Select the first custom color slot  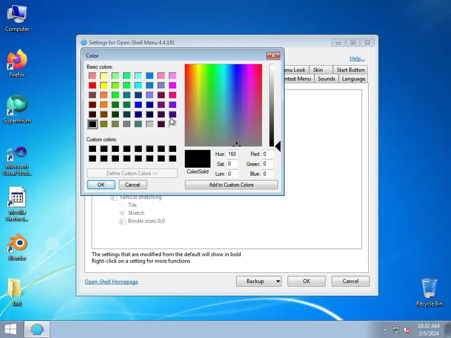tap(92, 149)
